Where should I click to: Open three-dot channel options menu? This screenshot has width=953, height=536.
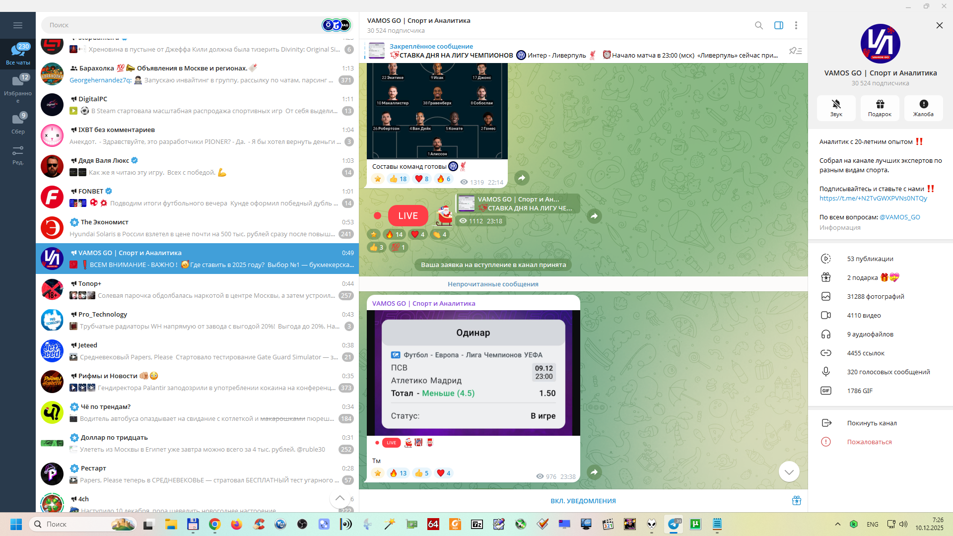pyautogui.click(x=796, y=25)
